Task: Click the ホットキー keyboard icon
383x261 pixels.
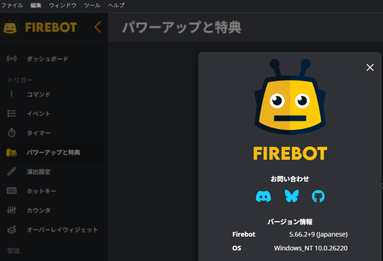Action: tap(12, 191)
